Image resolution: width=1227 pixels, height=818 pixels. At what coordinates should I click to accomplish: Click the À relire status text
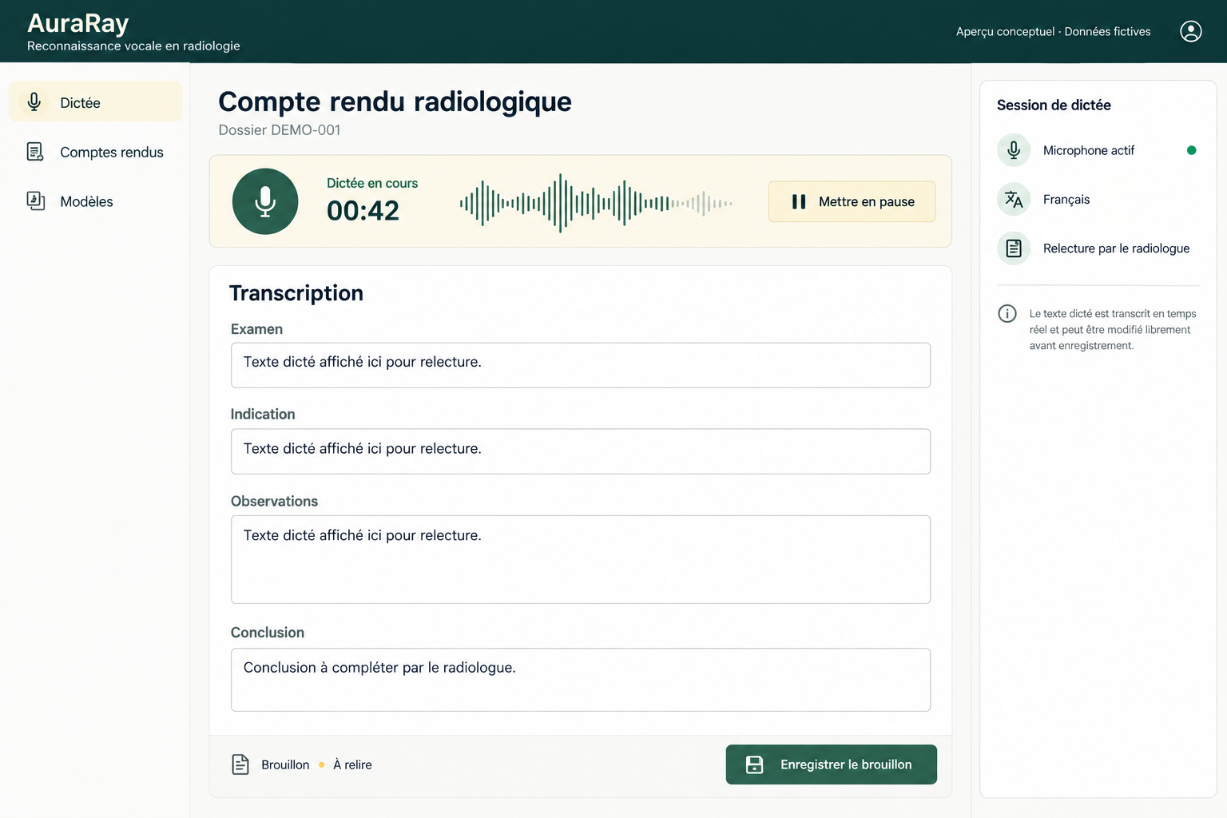click(352, 764)
